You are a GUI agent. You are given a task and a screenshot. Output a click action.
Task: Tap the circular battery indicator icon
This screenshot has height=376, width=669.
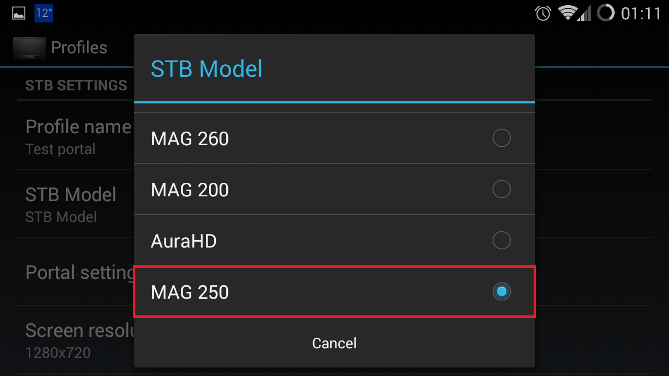[605, 13]
